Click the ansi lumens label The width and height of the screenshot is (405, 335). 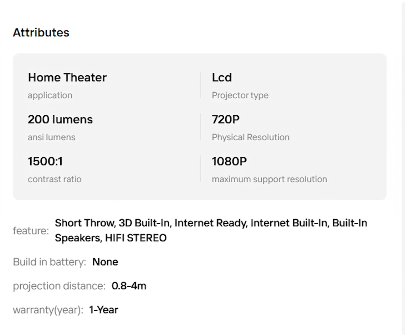pyautogui.click(x=51, y=137)
